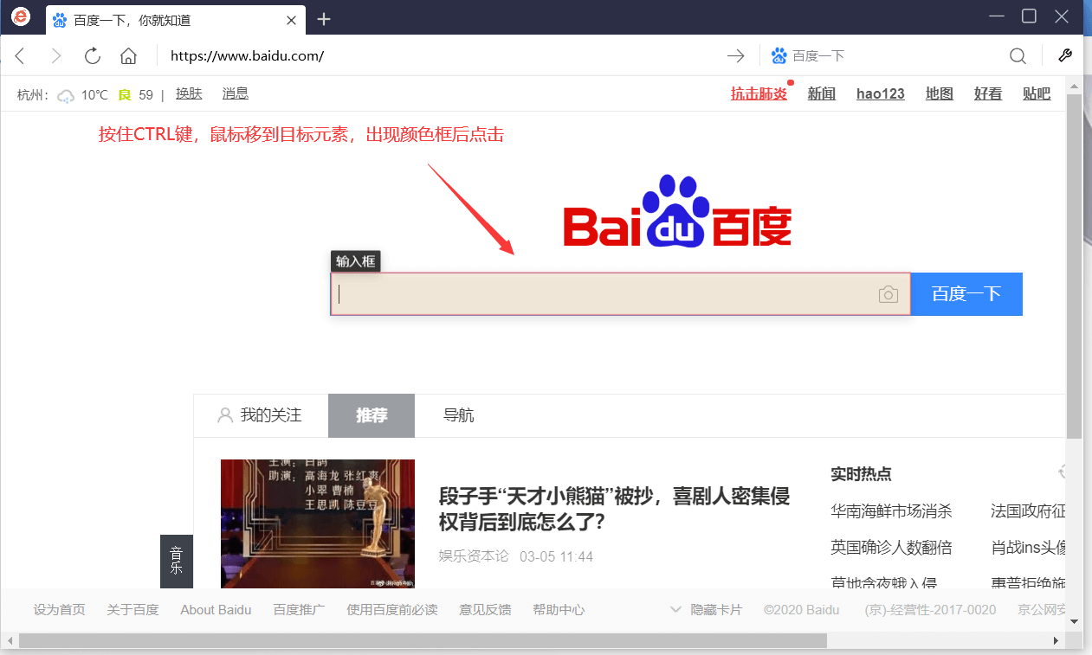Click the Baidu logo
This screenshot has height=655, width=1092.
tap(677, 211)
